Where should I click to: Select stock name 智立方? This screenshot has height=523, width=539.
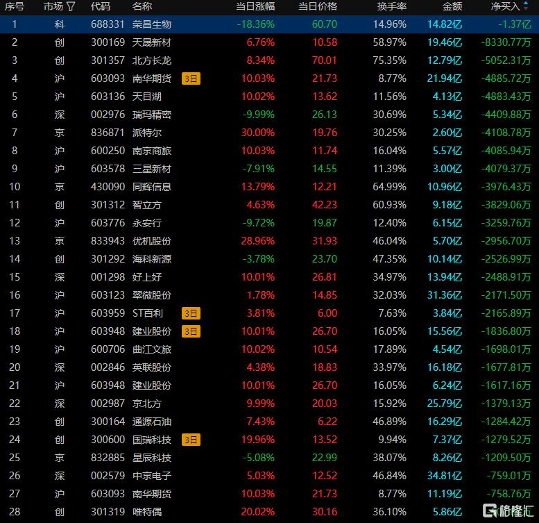pyautogui.click(x=147, y=205)
